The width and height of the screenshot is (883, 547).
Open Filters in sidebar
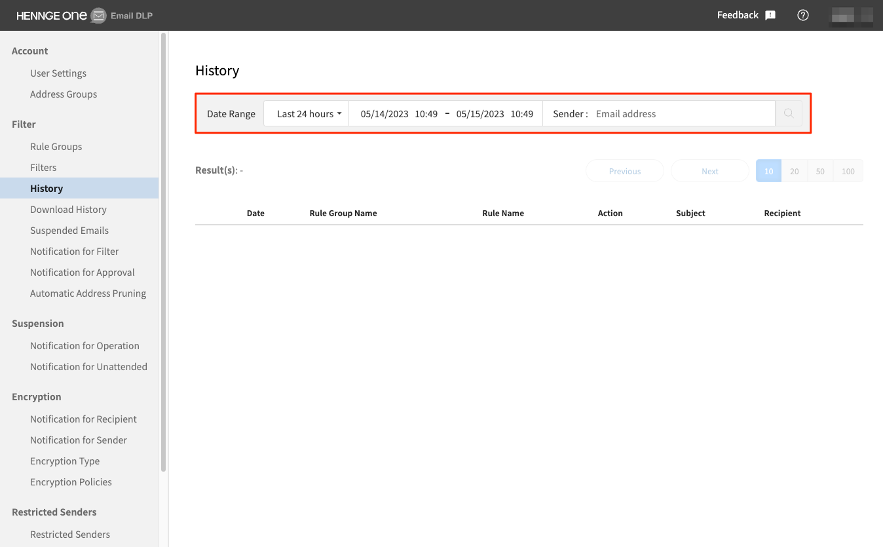click(x=43, y=168)
